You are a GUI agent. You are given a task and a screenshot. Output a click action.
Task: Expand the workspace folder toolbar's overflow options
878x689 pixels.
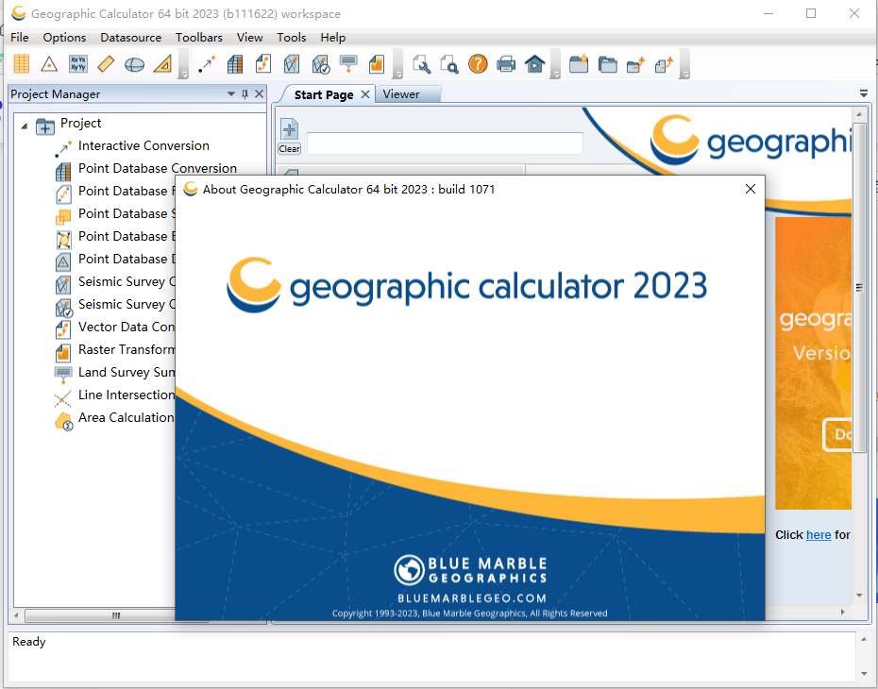[684, 74]
